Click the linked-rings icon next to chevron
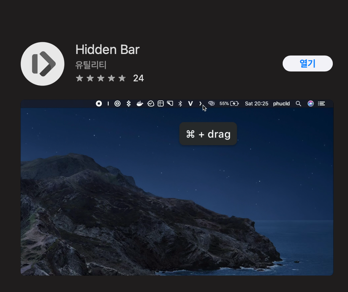 (x=212, y=103)
